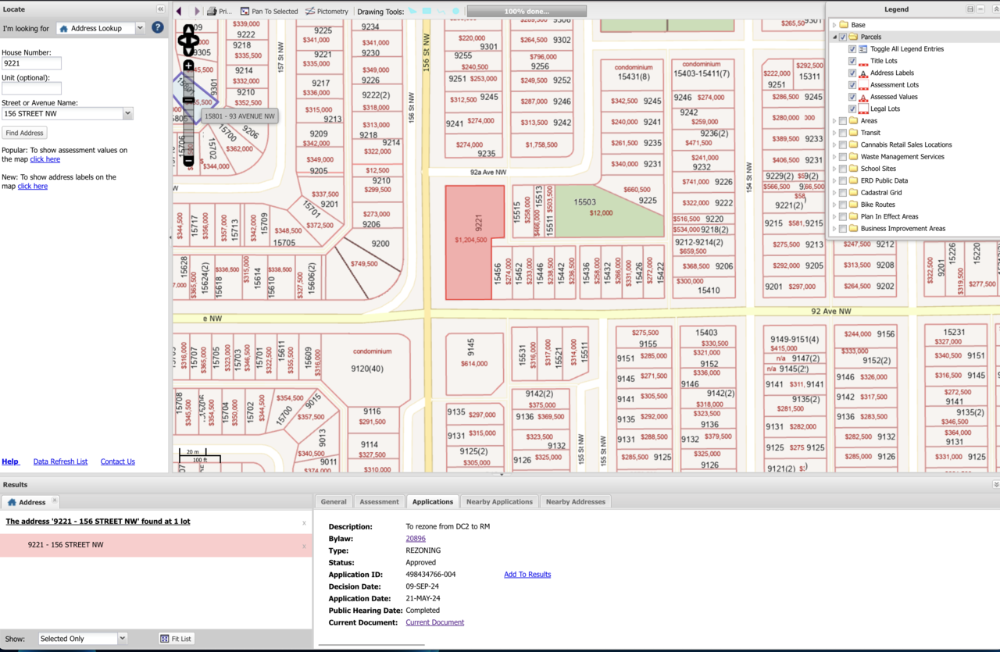The image size is (1000, 652).
Task: Click the House Number input field
Action: pos(31,63)
